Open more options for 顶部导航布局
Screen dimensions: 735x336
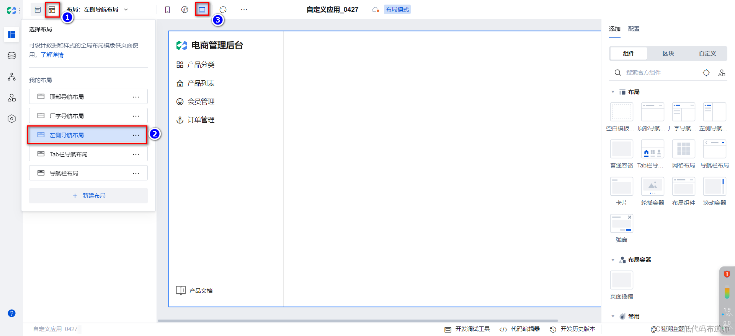click(136, 97)
